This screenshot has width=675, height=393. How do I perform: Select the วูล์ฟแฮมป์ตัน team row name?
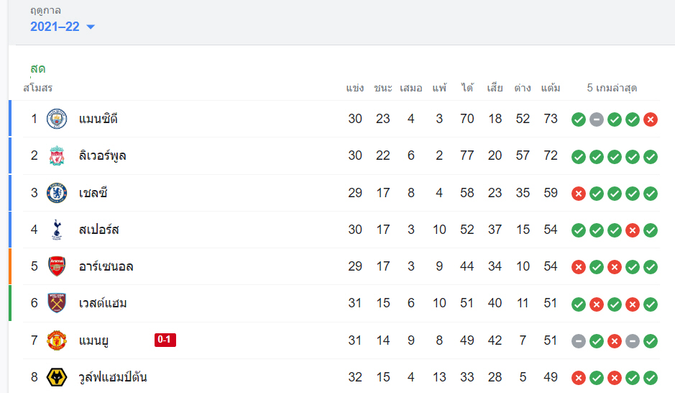[113, 377]
